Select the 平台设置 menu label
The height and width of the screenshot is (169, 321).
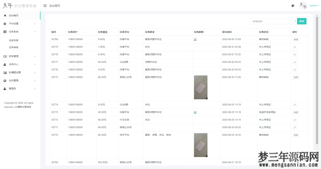click(x=13, y=24)
